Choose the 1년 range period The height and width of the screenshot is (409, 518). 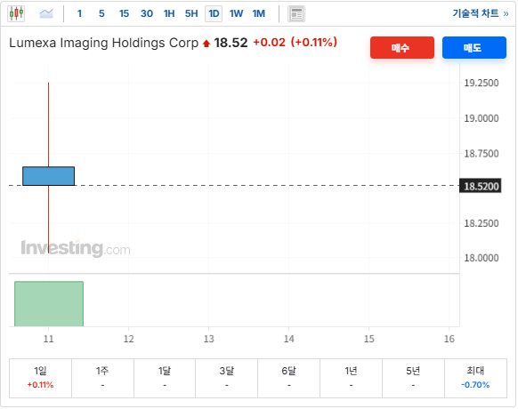pyautogui.click(x=351, y=378)
